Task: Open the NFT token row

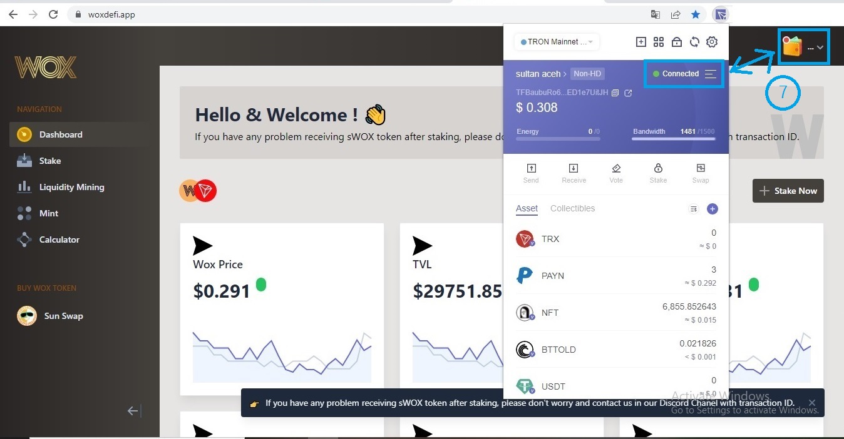Action: click(616, 313)
